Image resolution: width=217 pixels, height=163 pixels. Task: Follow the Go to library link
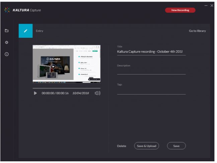(197, 31)
